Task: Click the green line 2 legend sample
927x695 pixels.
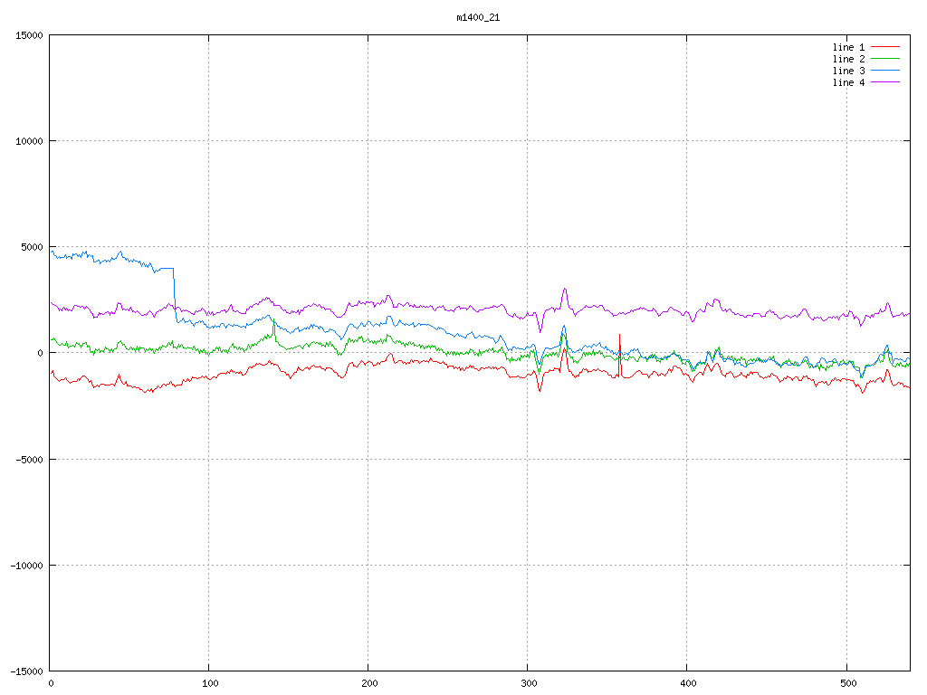Action: (885, 59)
